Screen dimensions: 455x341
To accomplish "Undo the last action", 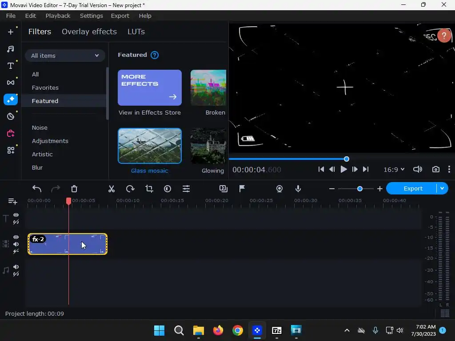I will tap(37, 189).
